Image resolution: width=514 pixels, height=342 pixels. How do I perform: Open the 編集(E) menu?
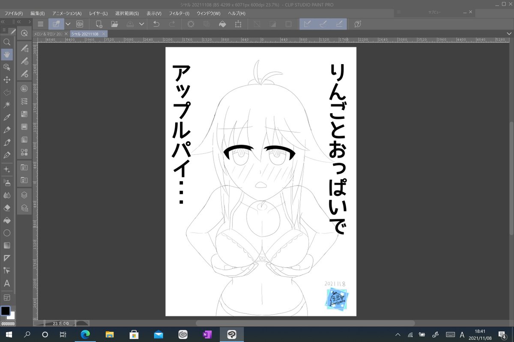click(38, 13)
